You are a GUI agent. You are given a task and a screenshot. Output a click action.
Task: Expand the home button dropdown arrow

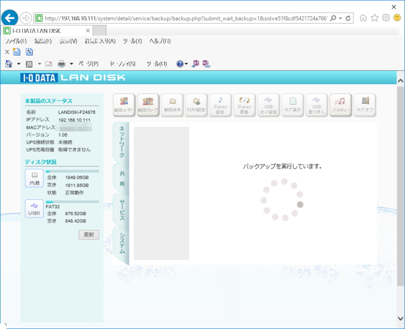point(19,64)
